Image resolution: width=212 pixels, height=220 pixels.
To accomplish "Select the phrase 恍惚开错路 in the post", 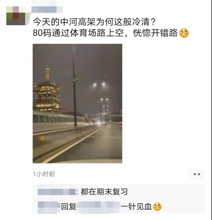I will point(155,33).
